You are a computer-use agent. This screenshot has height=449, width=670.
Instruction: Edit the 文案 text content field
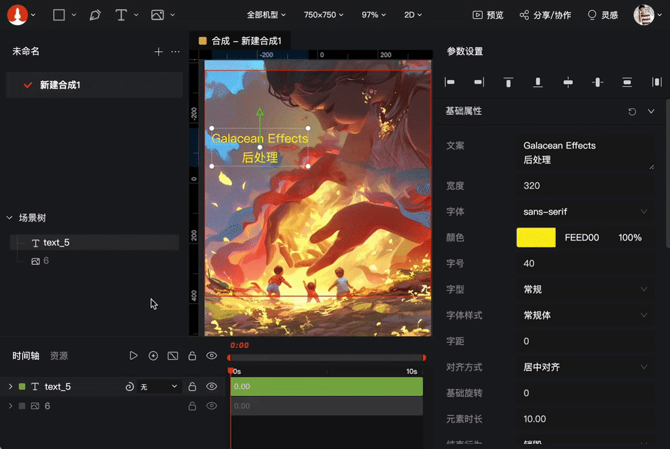click(x=585, y=153)
